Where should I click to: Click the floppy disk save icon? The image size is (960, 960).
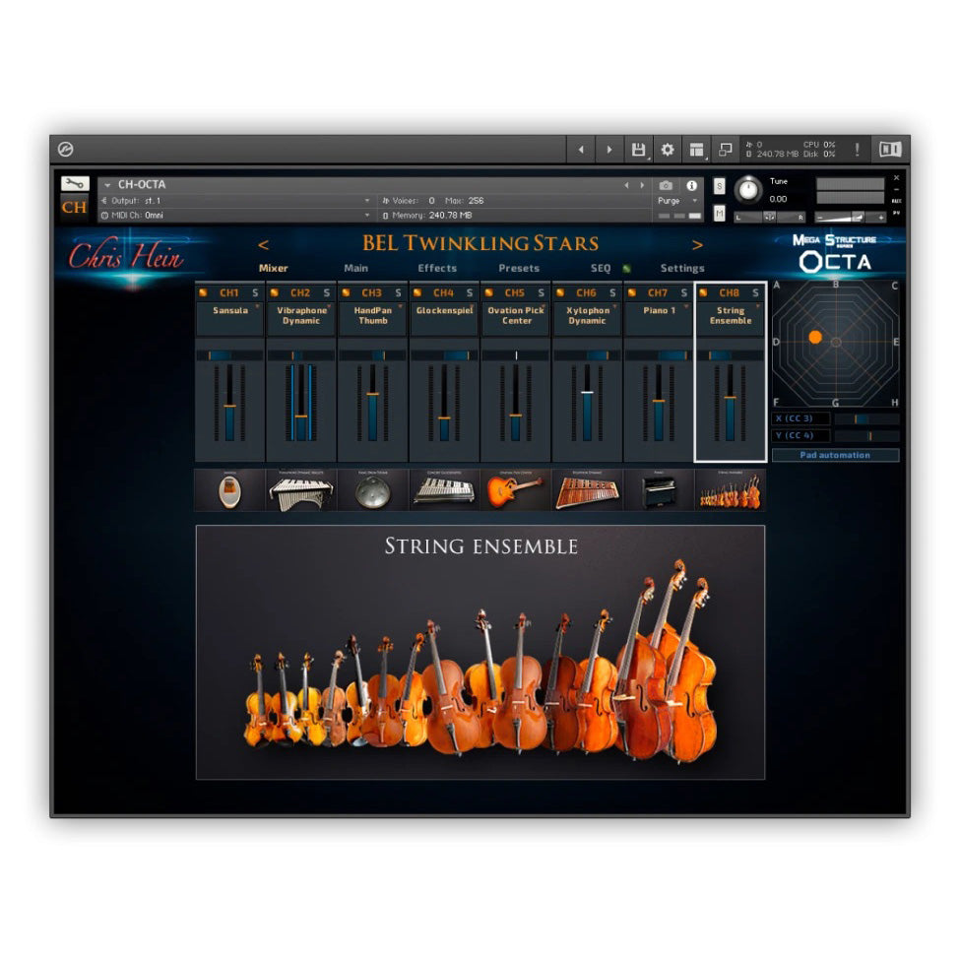point(638,150)
